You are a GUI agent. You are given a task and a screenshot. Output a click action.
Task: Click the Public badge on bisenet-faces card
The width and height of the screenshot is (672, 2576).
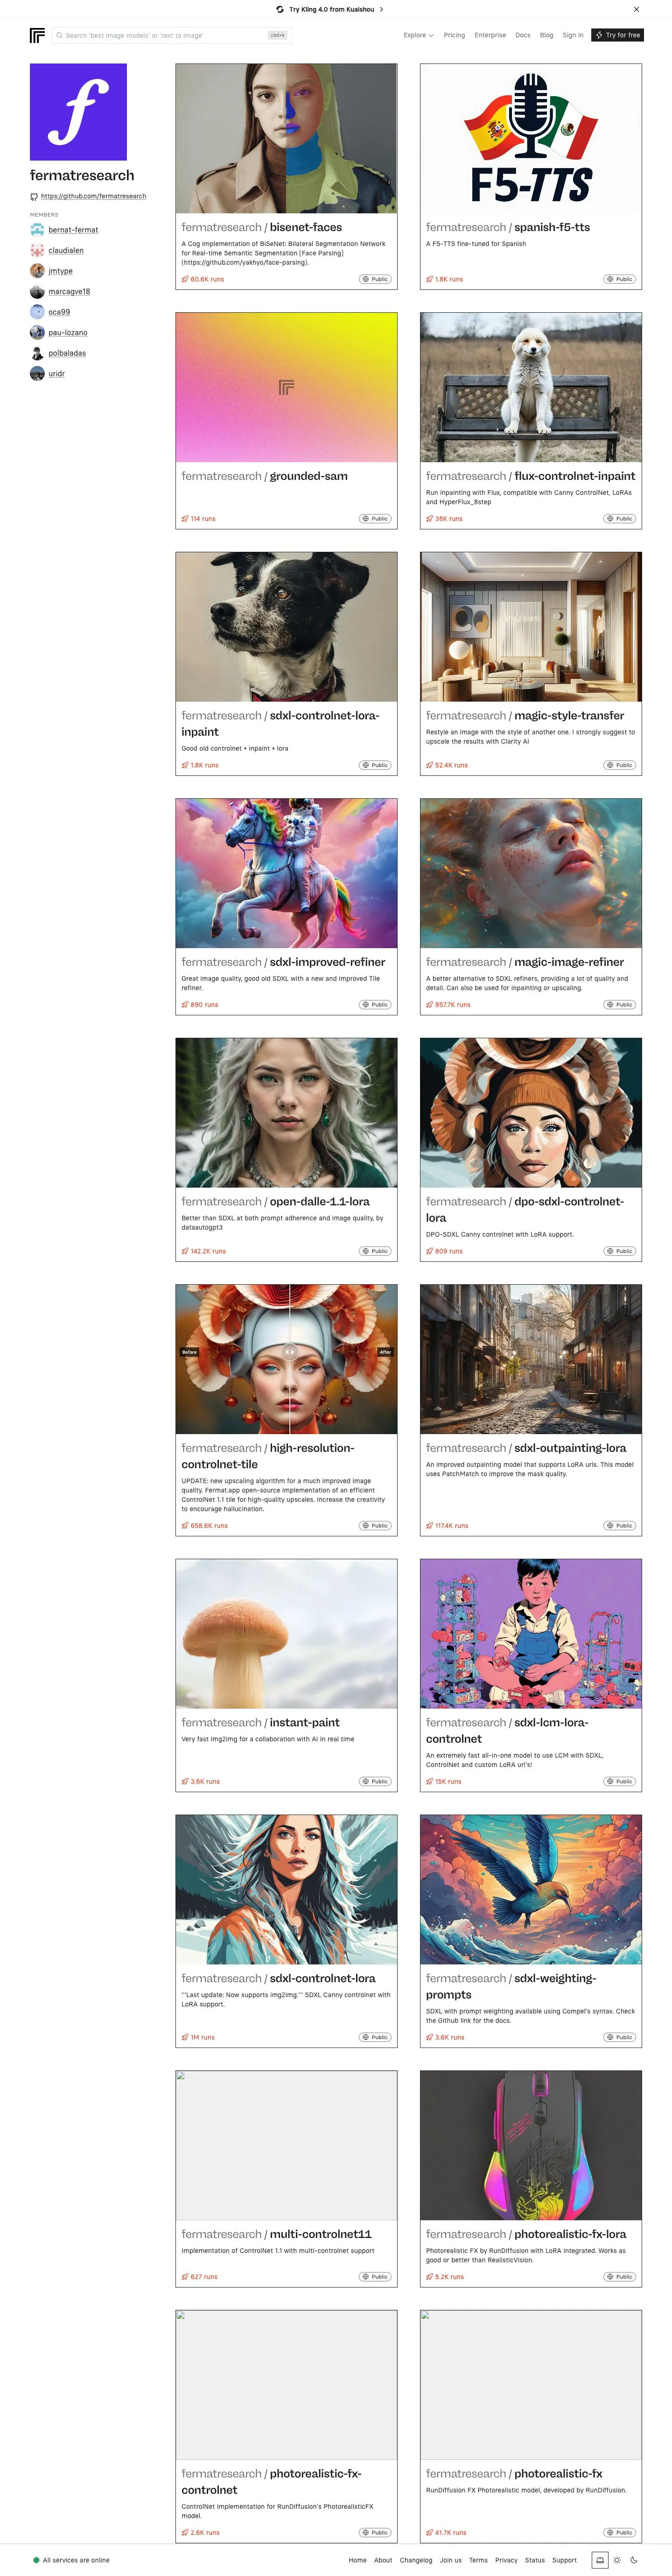click(x=375, y=279)
